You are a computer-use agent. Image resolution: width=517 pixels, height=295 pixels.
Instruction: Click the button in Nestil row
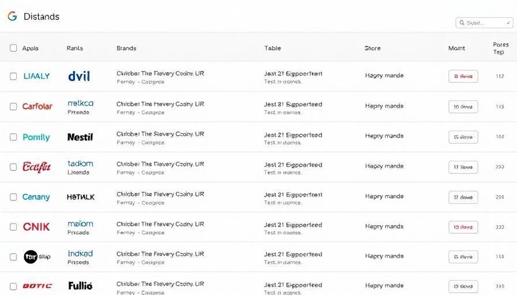463,137
